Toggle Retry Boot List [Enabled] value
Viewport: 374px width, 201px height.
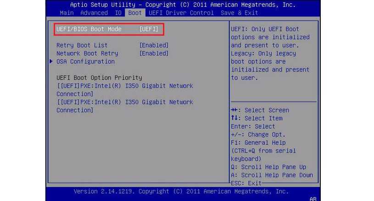[154, 45]
